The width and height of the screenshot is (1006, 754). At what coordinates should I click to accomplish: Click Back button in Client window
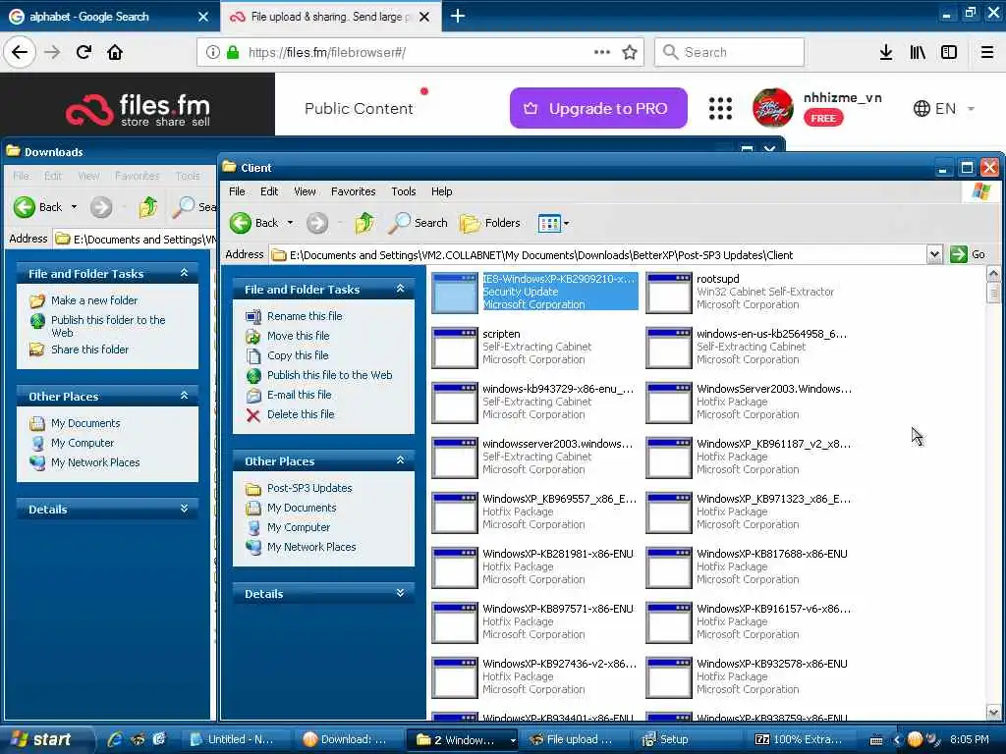tap(254, 223)
